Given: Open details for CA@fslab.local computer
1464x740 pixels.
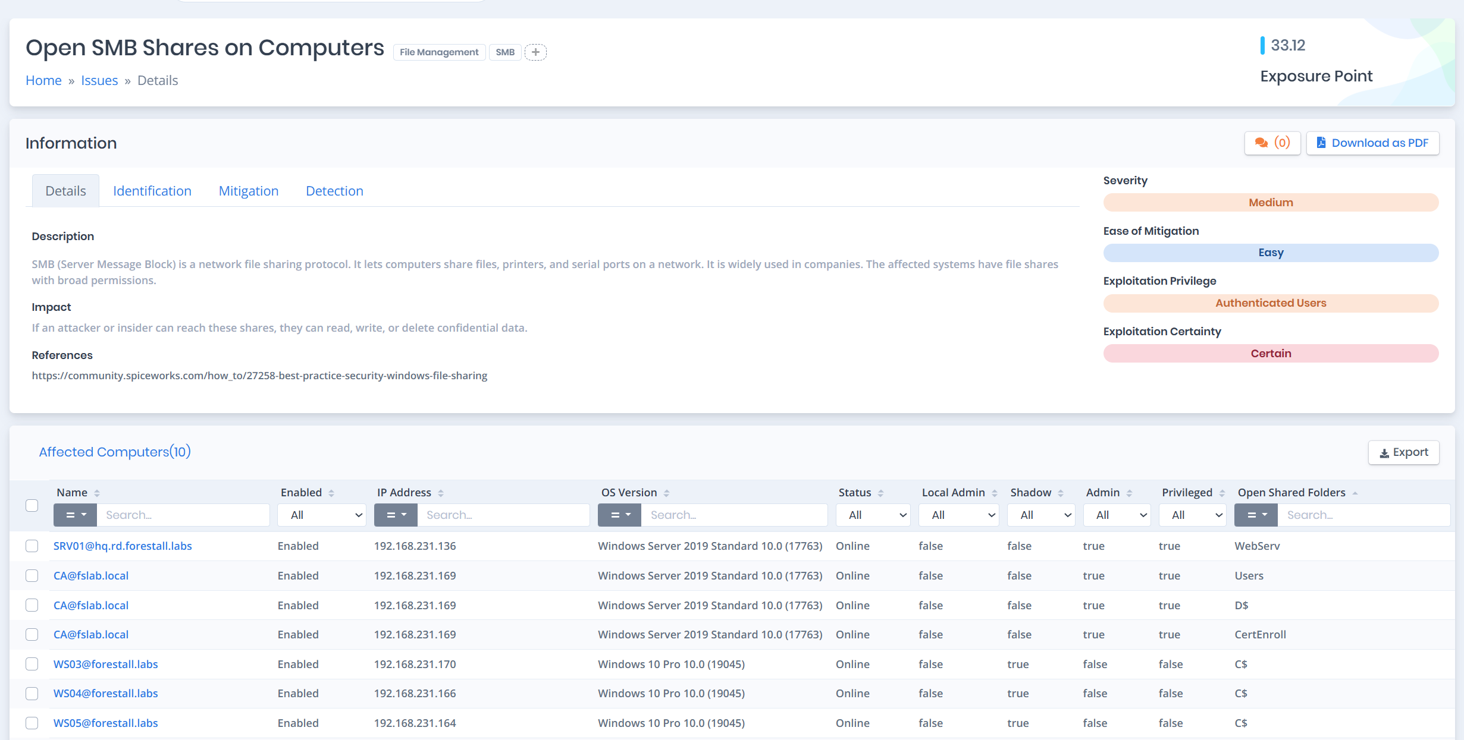Looking at the screenshot, I should tap(90, 575).
